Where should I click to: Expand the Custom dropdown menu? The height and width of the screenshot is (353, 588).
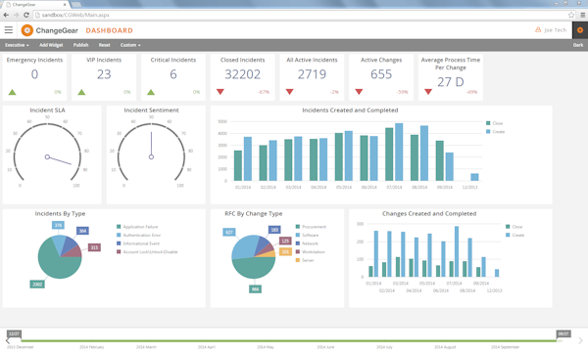130,45
